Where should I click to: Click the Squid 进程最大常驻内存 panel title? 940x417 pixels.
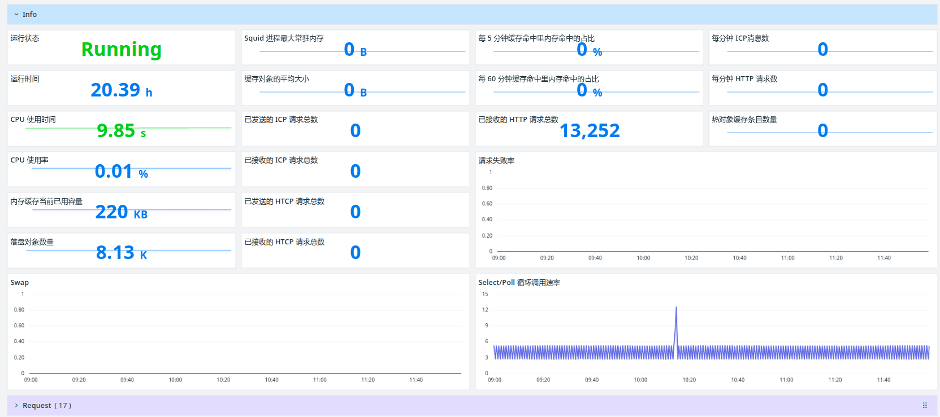[x=284, y=38]
